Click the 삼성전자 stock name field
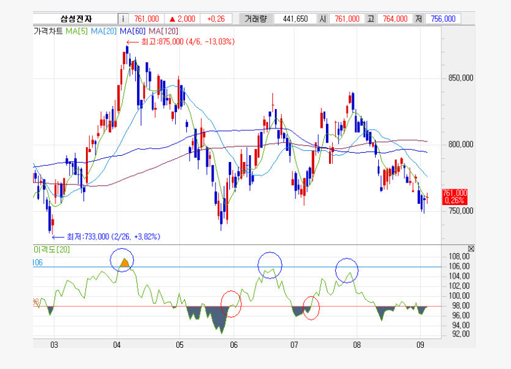Screen dimensions: 511x369 (x=75, y=19)
